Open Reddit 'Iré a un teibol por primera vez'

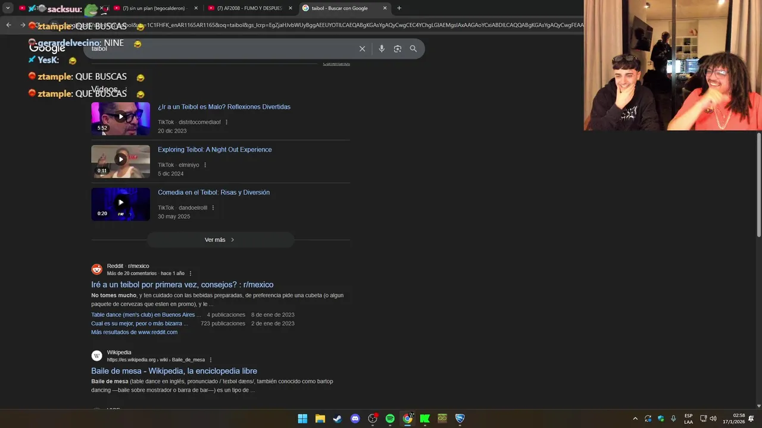point(182,285)
